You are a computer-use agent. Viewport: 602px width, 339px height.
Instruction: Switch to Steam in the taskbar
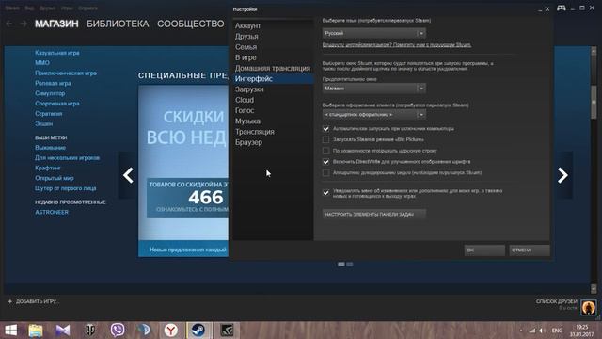(198, 331)
